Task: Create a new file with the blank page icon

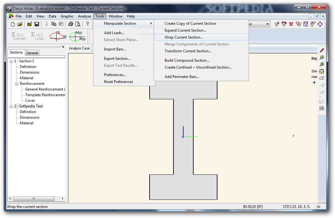Action: pyautogui.click(x=13, y=24)
